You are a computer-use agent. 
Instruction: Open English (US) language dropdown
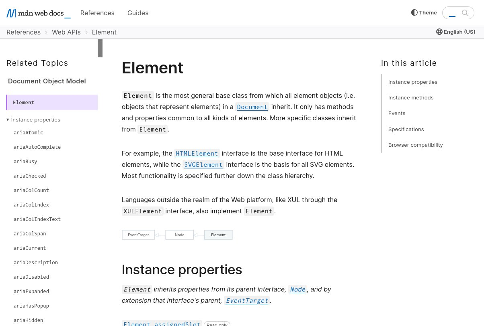(x=456, y=32)
